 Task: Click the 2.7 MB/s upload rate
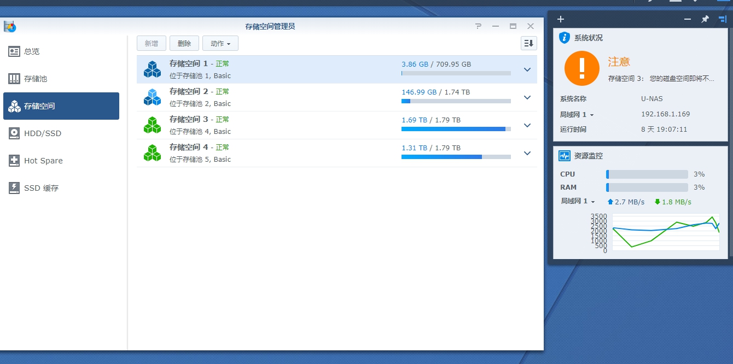point(630,202)
